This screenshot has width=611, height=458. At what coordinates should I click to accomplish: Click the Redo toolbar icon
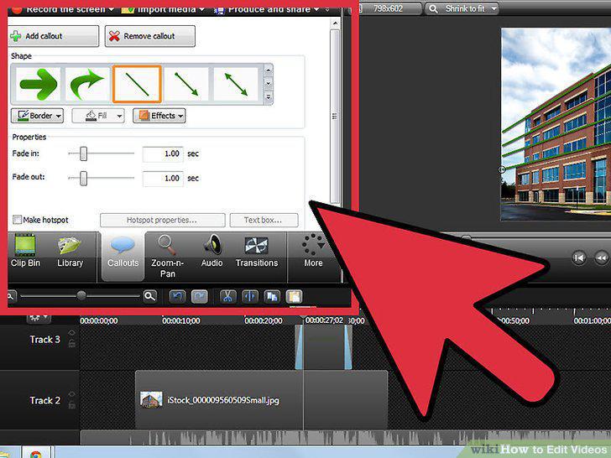pos(200,297)
